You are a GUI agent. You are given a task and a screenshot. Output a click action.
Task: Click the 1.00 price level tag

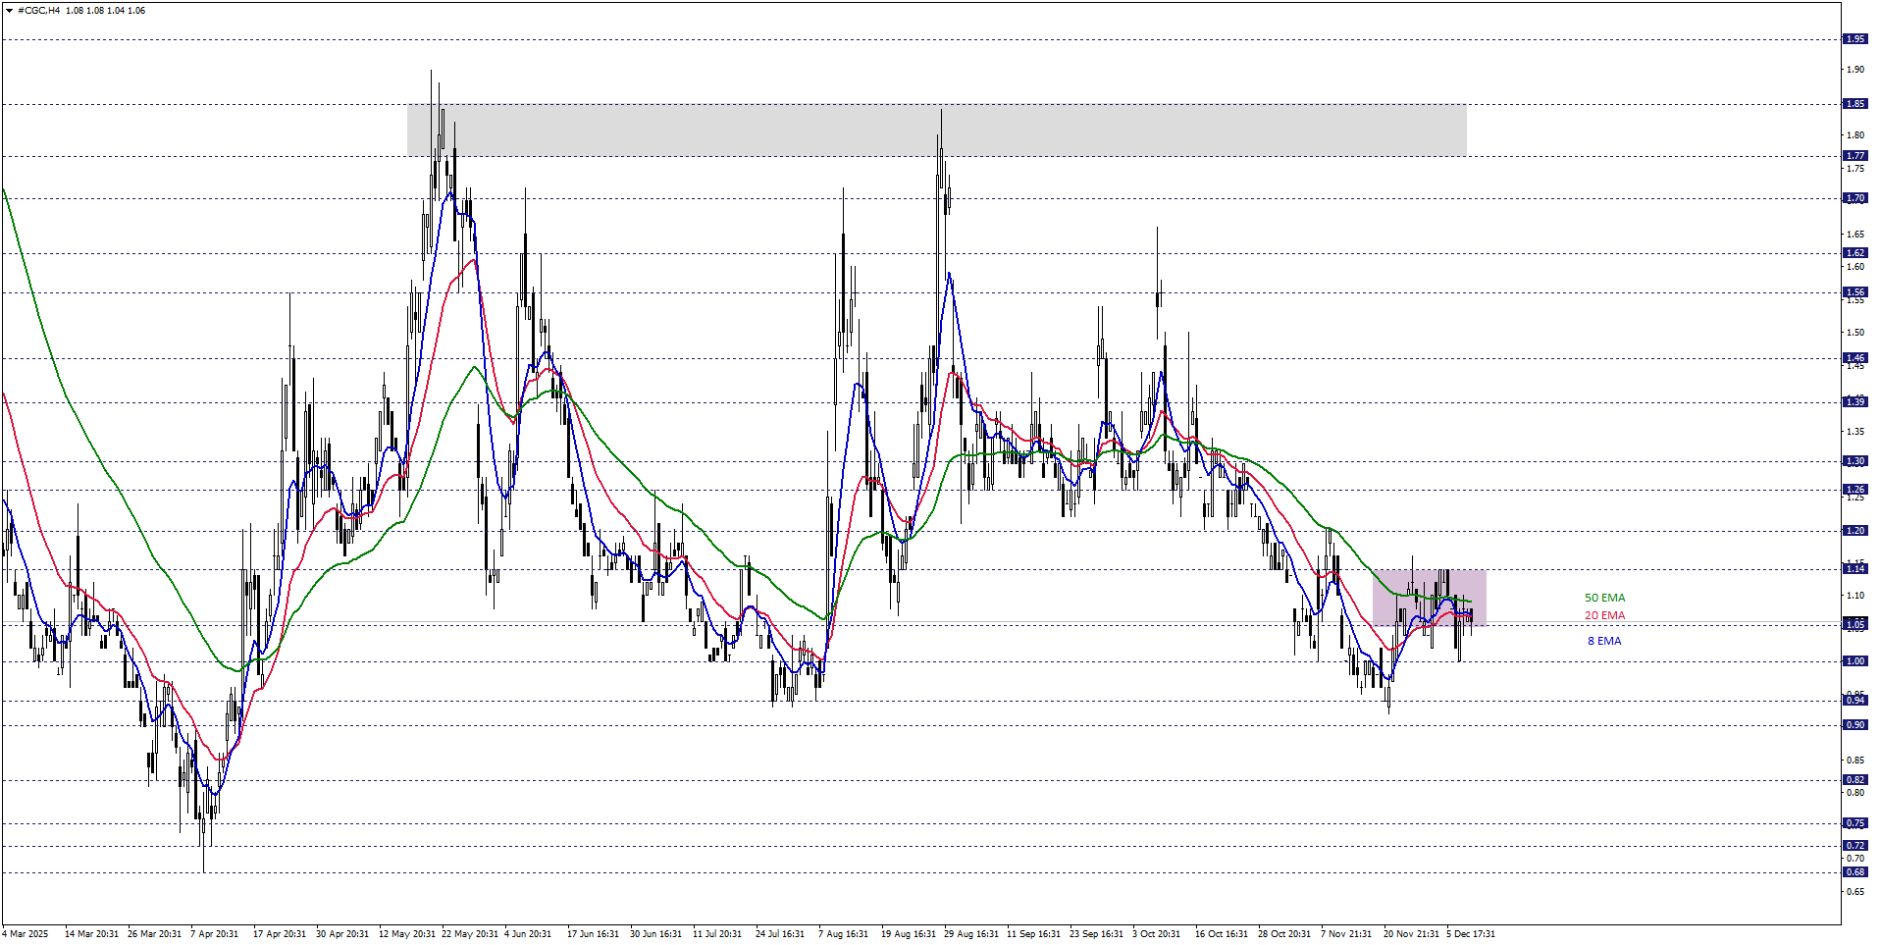[x=1854, y=661]
